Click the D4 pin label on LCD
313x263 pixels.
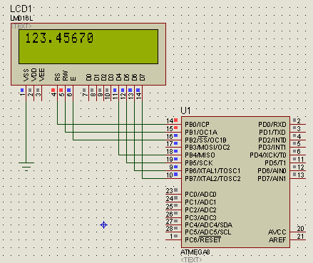(x=118, y=77)
